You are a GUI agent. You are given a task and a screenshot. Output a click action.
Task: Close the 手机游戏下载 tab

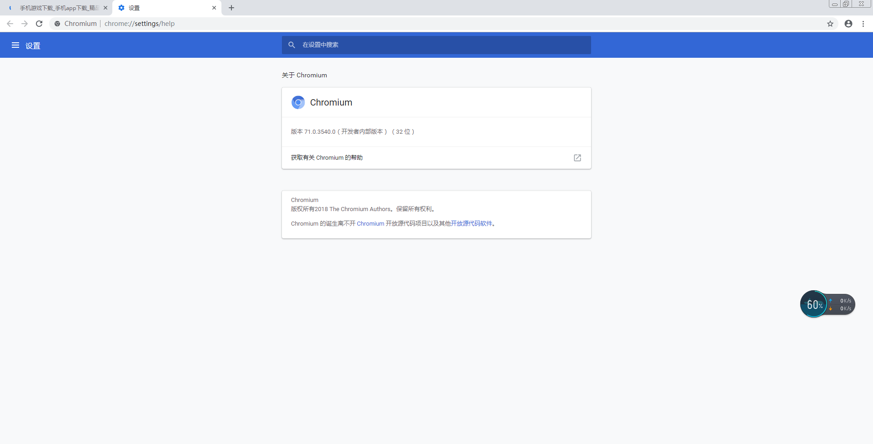point(105,8)
